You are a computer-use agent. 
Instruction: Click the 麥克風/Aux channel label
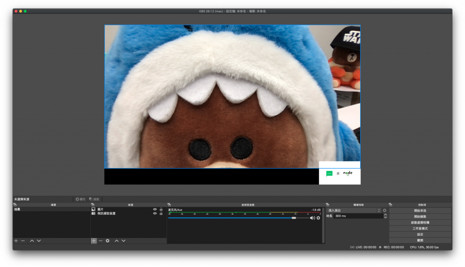click(x=175, y=209)
